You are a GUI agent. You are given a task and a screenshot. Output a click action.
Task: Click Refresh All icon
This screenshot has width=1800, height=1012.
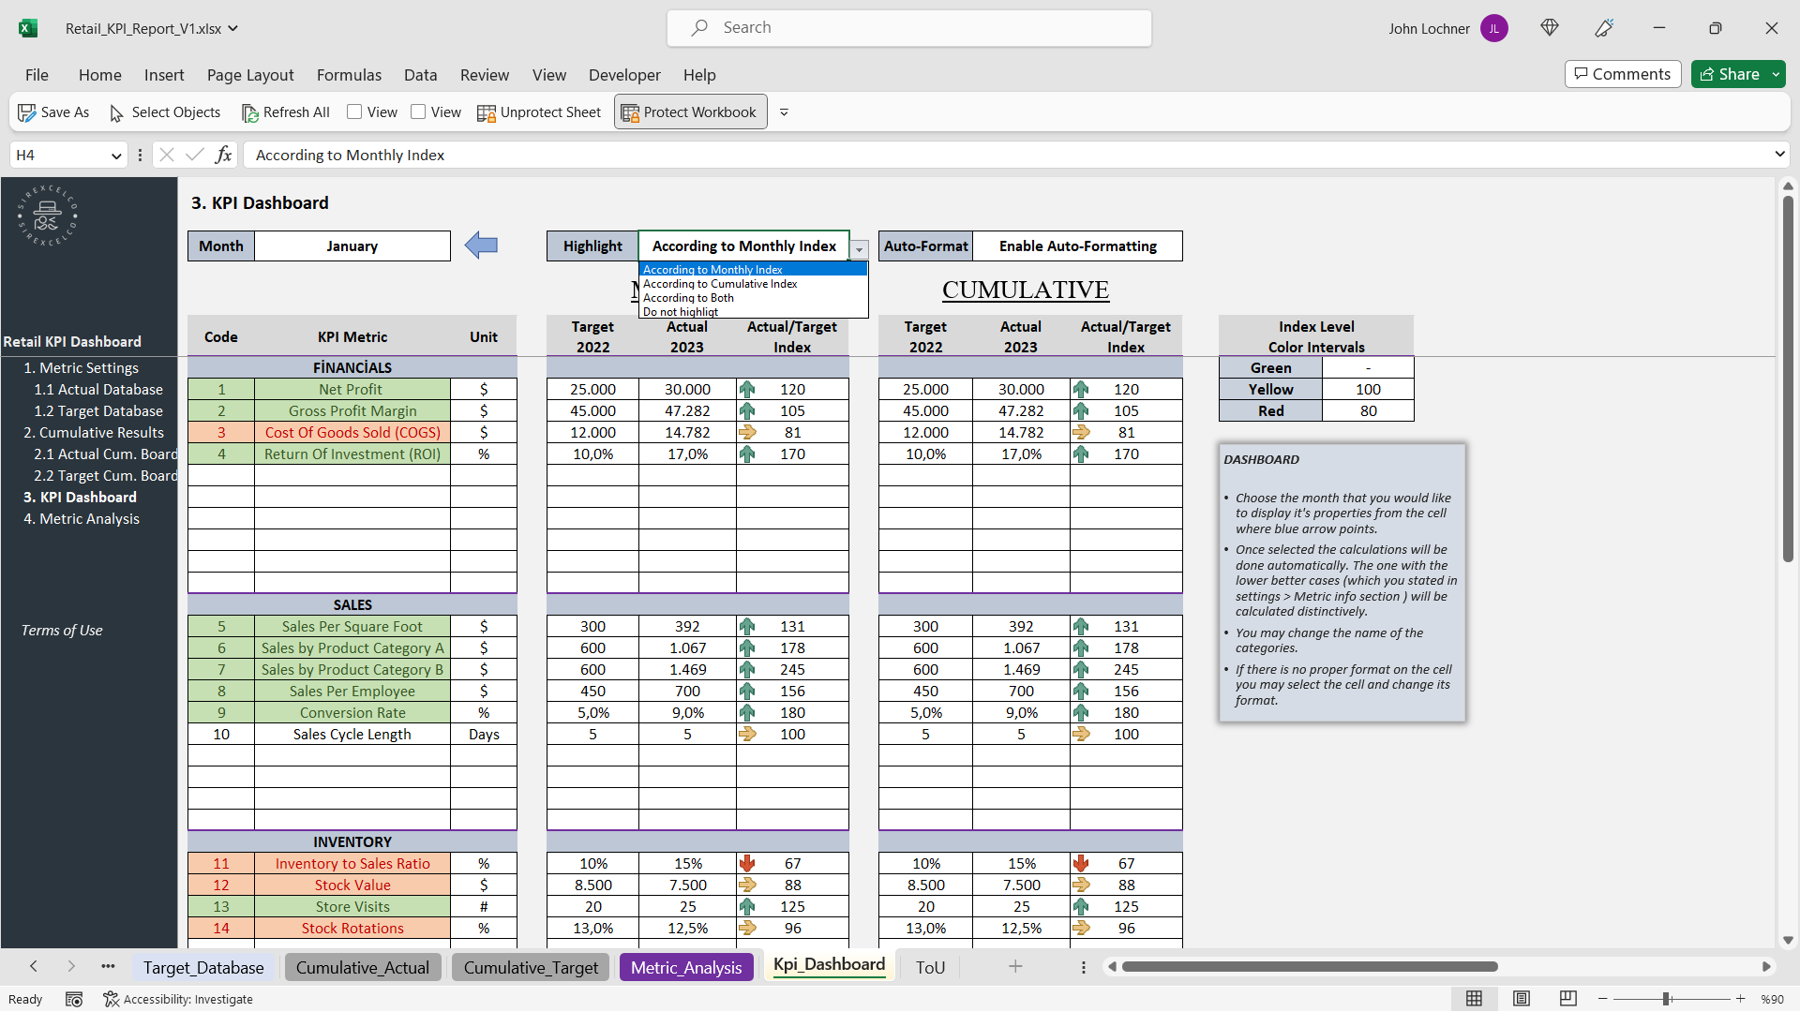[249, 112]
